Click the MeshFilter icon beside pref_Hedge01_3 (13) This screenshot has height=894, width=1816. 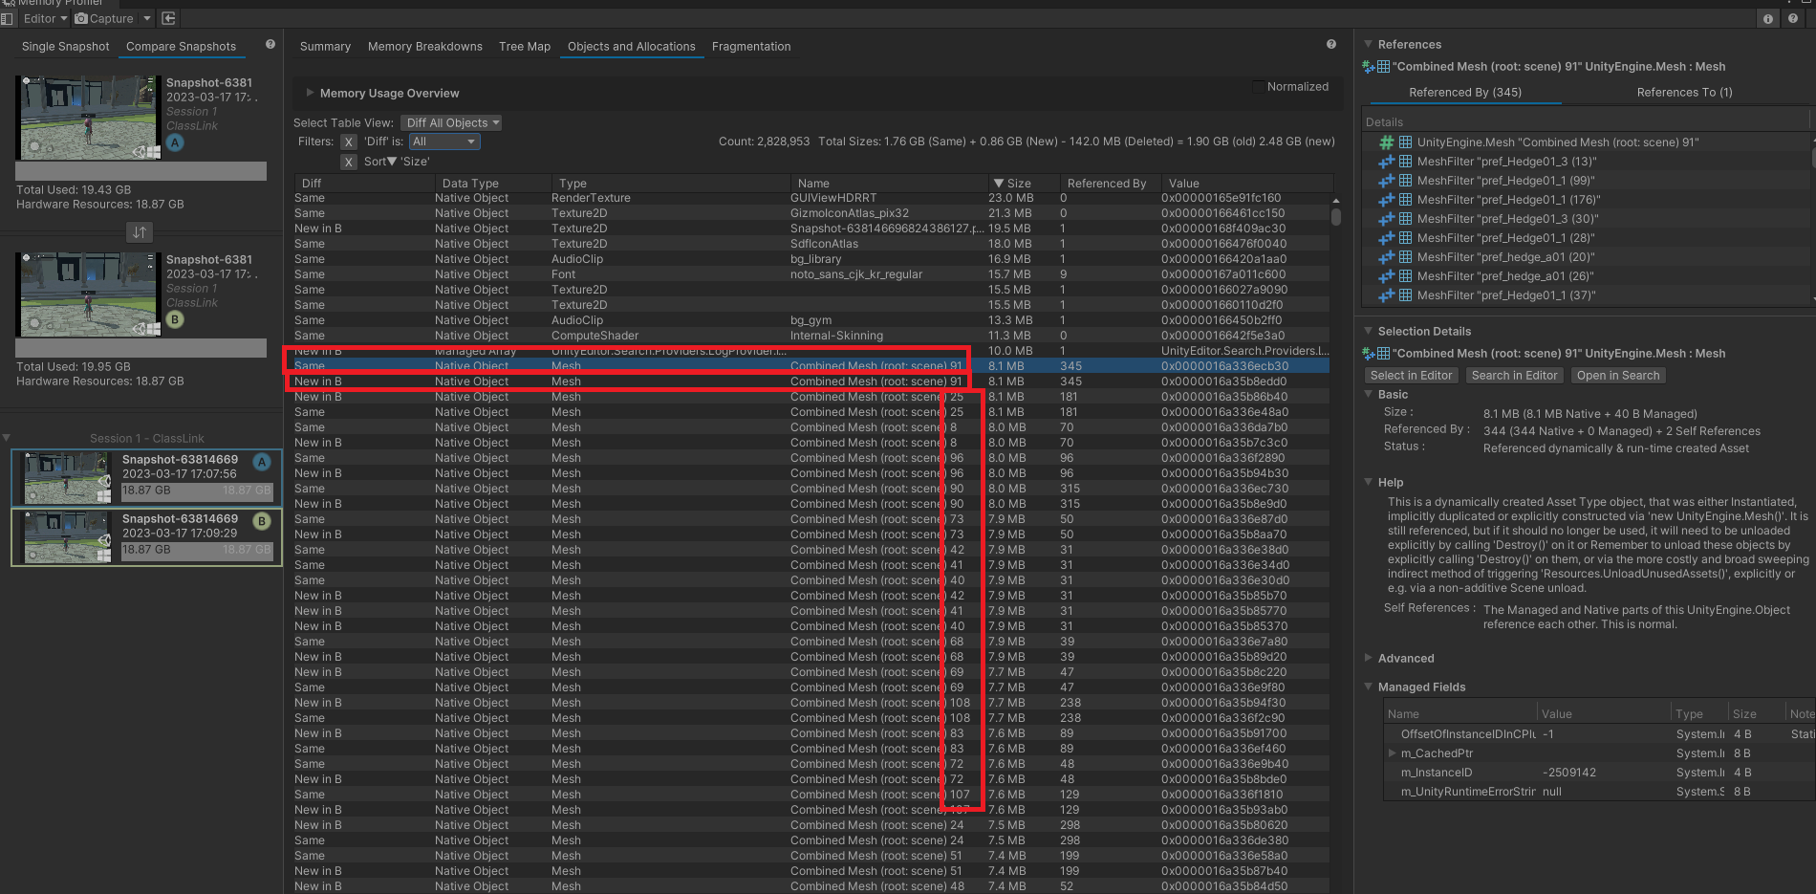[1405, 162]
